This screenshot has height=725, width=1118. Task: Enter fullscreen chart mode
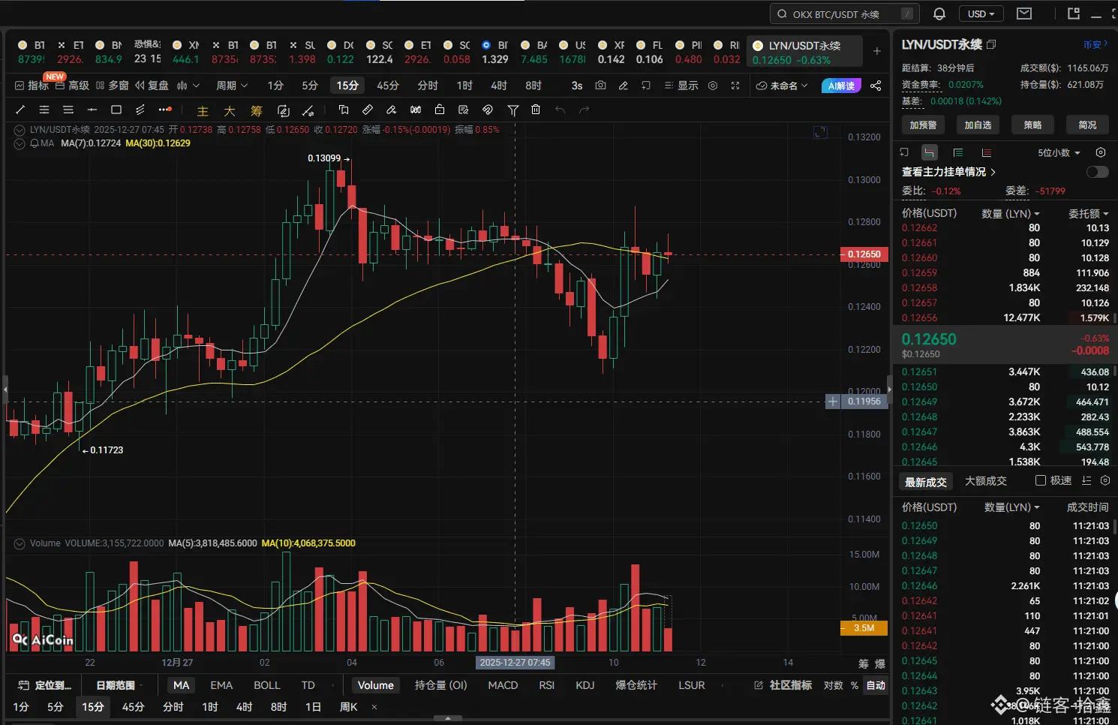735,86
